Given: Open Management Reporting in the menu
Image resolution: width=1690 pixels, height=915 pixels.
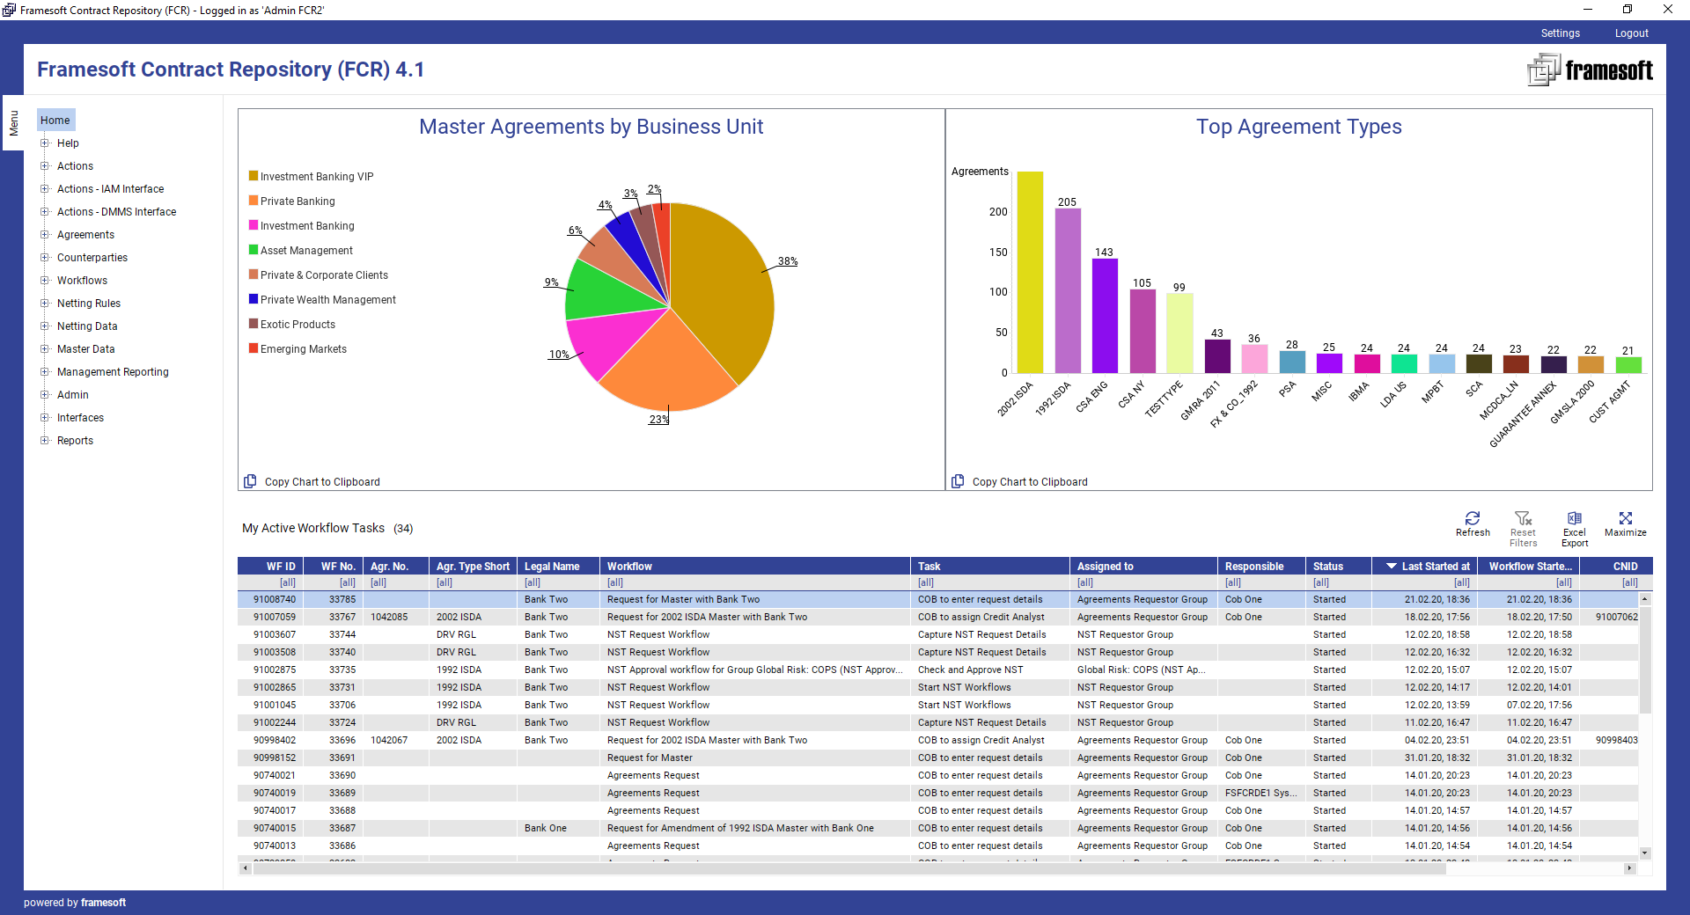Looking at the screenshot, I should pyautogui.click(x=113, y=372).
